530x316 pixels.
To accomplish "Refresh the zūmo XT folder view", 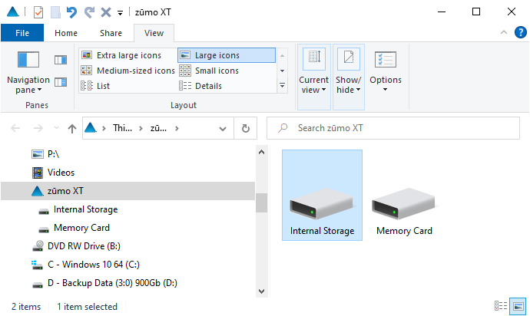I will (x=246, y=128).
